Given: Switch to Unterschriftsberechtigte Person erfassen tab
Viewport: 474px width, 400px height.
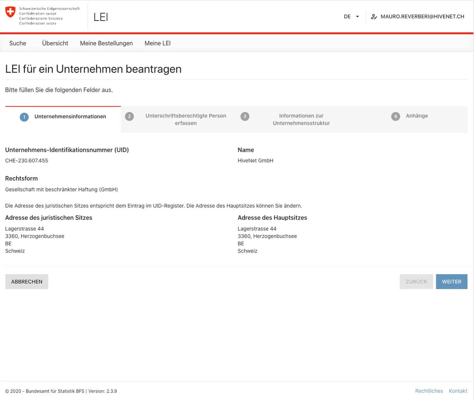Looking at the screenshot, I should pyautogui.click(x=185, y=119).
